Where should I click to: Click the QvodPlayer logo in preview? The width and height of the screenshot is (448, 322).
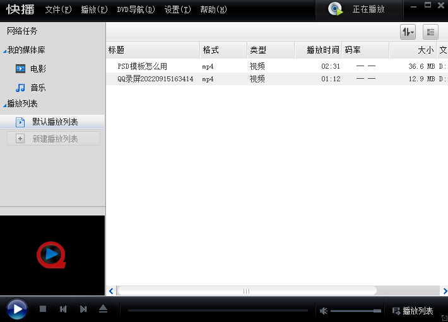pos(52,255)
